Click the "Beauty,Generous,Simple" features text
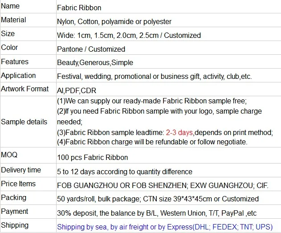Viewport: 281px width, 233px height. click(x=95, y=63)
